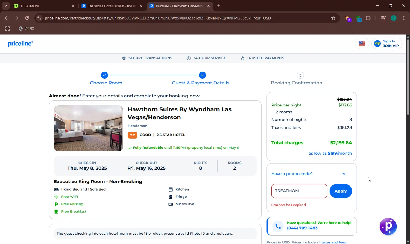Screen dimensions: 410x244
Task: Open the Chrome three-dot menu
Action: click(x=404, y=18)
